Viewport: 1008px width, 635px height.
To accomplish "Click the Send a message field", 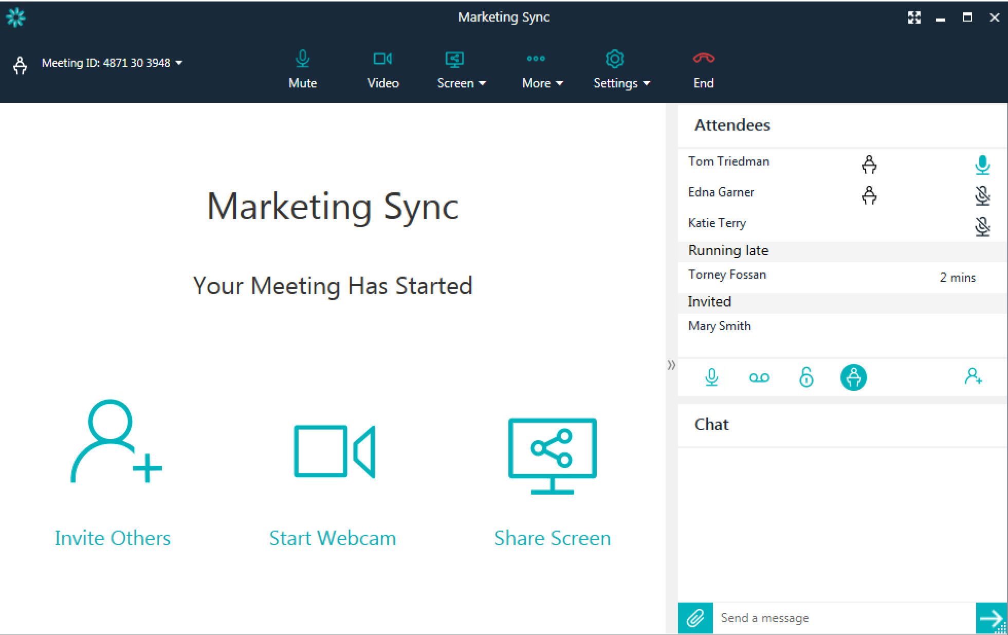I will coord(843,618).
